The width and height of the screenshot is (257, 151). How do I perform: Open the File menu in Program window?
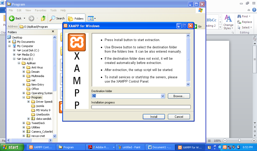click(x=11, y=10)
